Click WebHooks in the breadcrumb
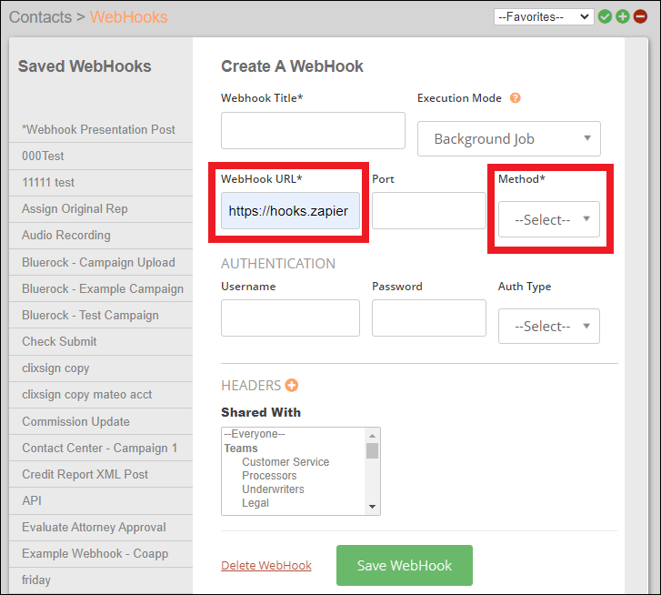 coord(128,17)
